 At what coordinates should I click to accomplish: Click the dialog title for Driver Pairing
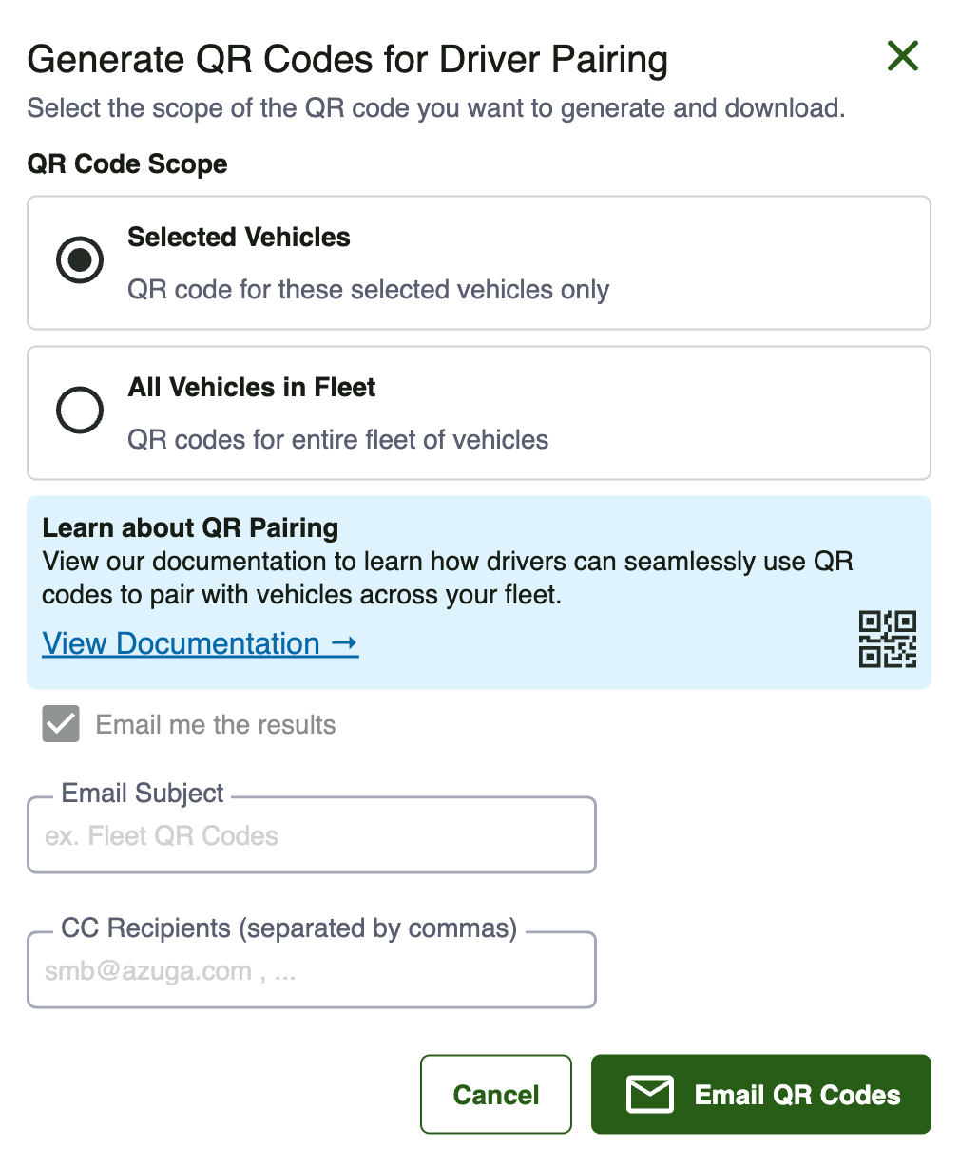348,59
